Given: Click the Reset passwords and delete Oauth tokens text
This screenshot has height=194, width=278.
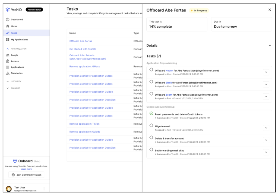Looking at the screenshot, I should [x=179, y=114].
